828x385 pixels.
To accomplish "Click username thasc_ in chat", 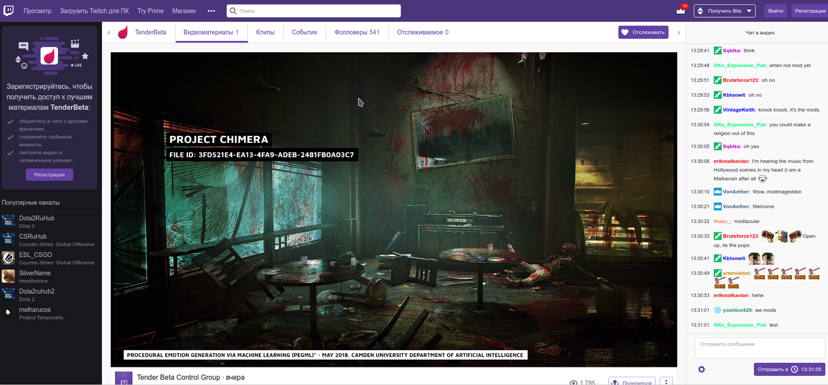I will tap(721, 221).
